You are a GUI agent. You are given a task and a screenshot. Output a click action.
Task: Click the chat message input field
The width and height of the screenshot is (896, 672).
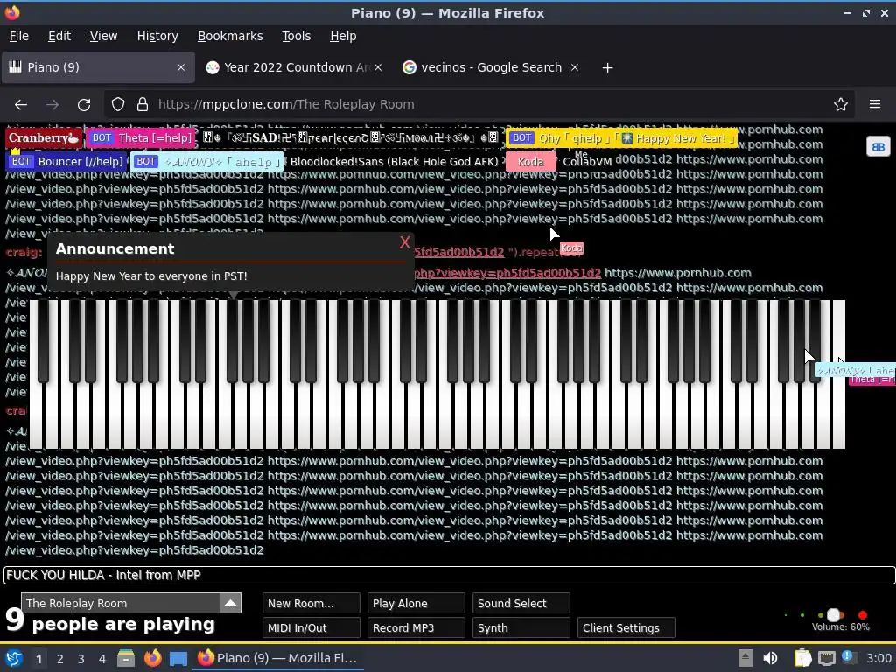pyautogui.click(x=449, y=576)
